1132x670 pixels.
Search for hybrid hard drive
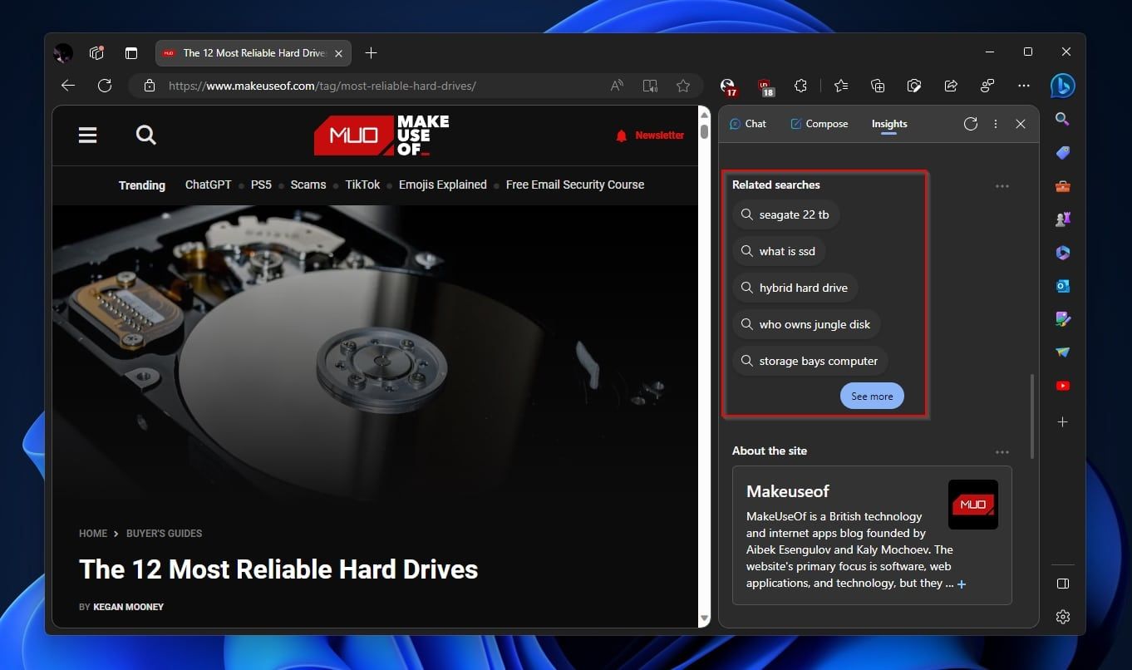tap(795, 288)
